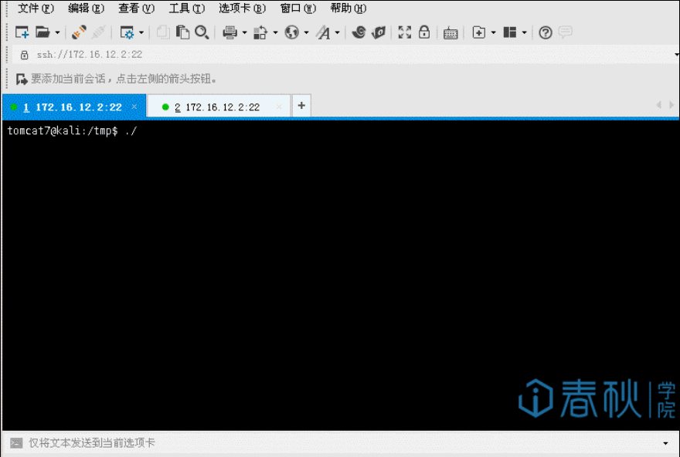Click the red Disconnect plug icon
Screen dimensions: 680x457
point(79,32)
